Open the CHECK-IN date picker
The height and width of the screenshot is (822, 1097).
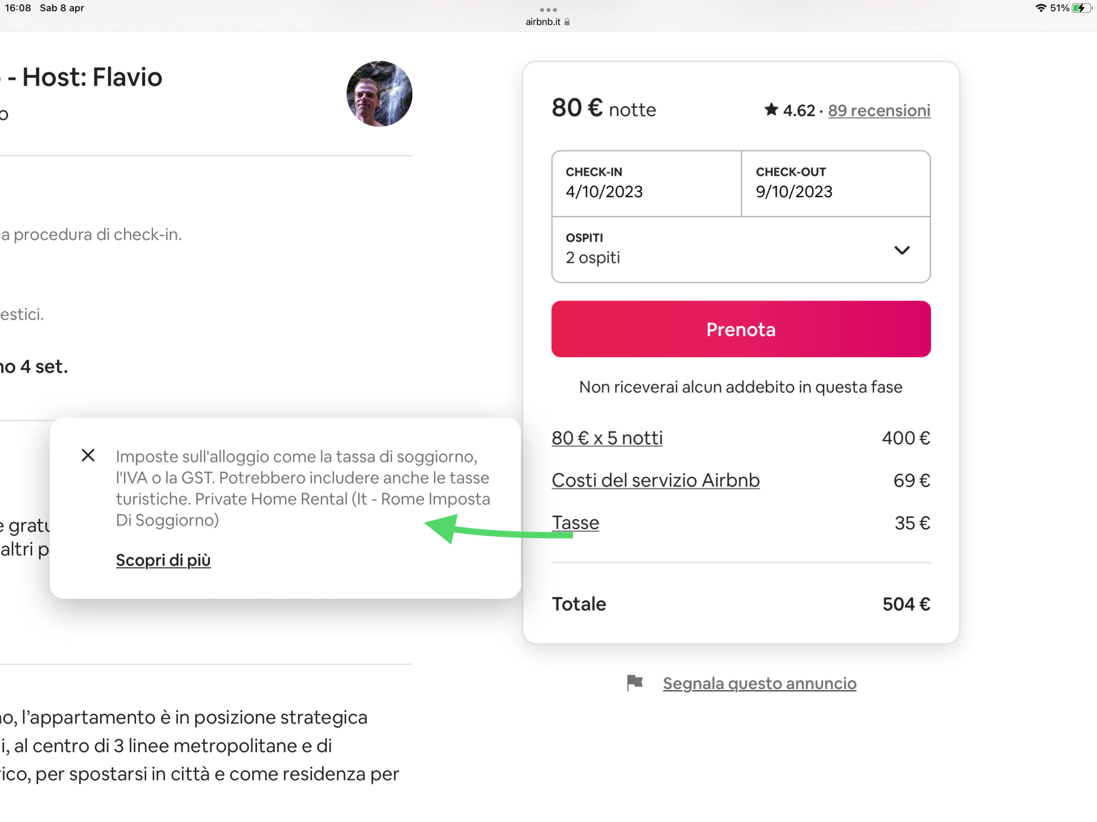645,183
